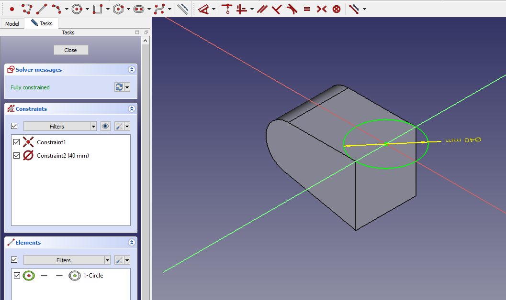Click the Close button
This screenshot has height=300, width=506.
tap(71, 50)
